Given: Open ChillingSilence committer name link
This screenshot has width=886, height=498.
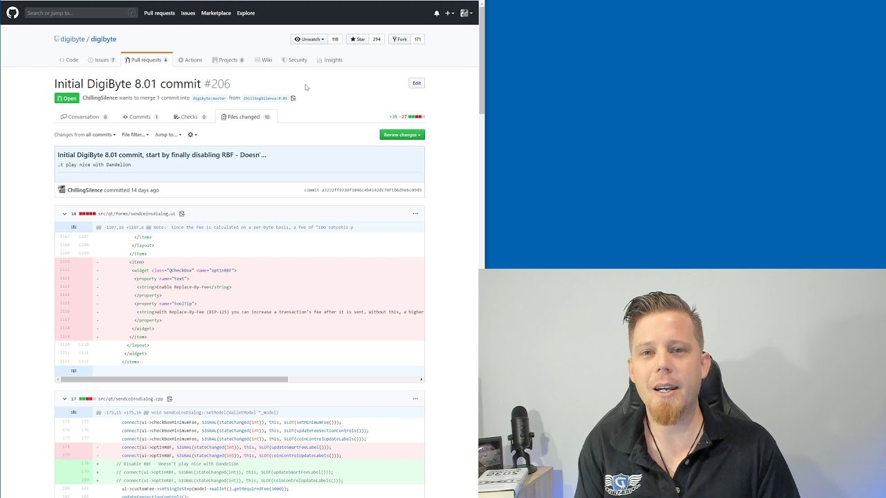Looking at the screenshot, I should click(x=85, y=190).
